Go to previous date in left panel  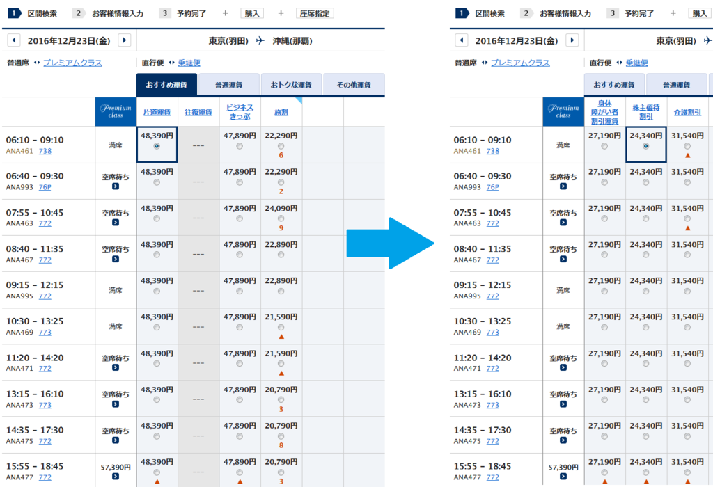(x=14, y=40)
